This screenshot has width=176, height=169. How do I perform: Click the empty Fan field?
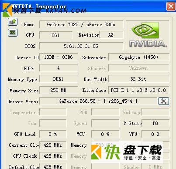click(x=53, y=123)
